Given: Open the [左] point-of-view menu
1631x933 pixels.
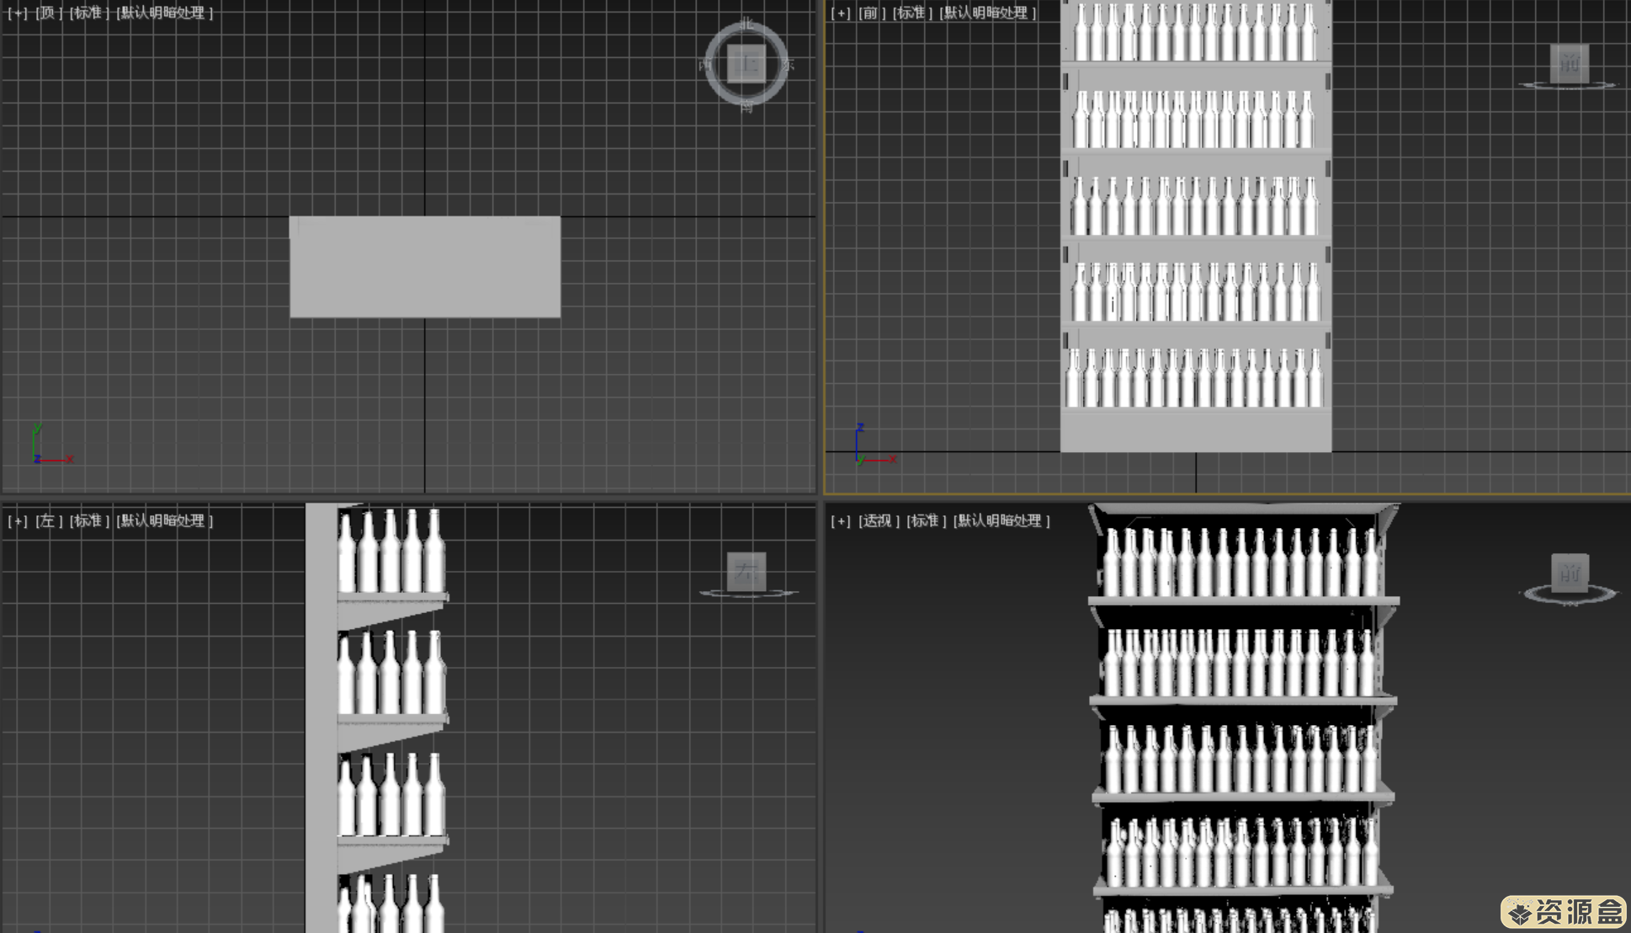Looking at the screenshot, I should click(x=49, y=520).
